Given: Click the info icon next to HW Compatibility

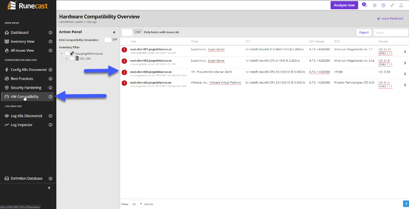Looking at the screenshot, I should [51, 97].
